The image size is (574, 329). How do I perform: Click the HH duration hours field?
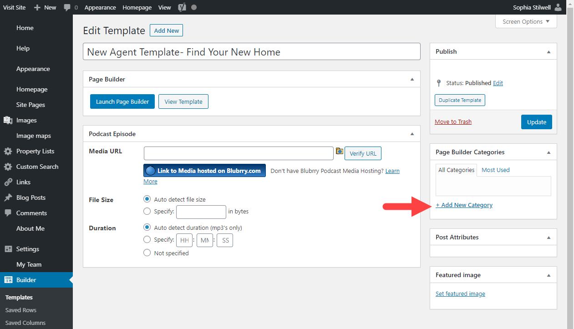point(184,240)
